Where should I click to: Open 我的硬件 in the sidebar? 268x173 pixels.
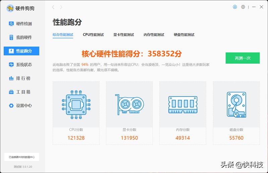click(21, 37)
